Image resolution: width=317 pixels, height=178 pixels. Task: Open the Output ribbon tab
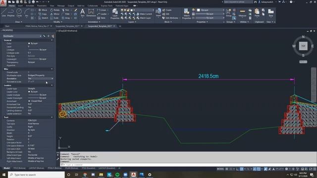(x=71, y=5)
